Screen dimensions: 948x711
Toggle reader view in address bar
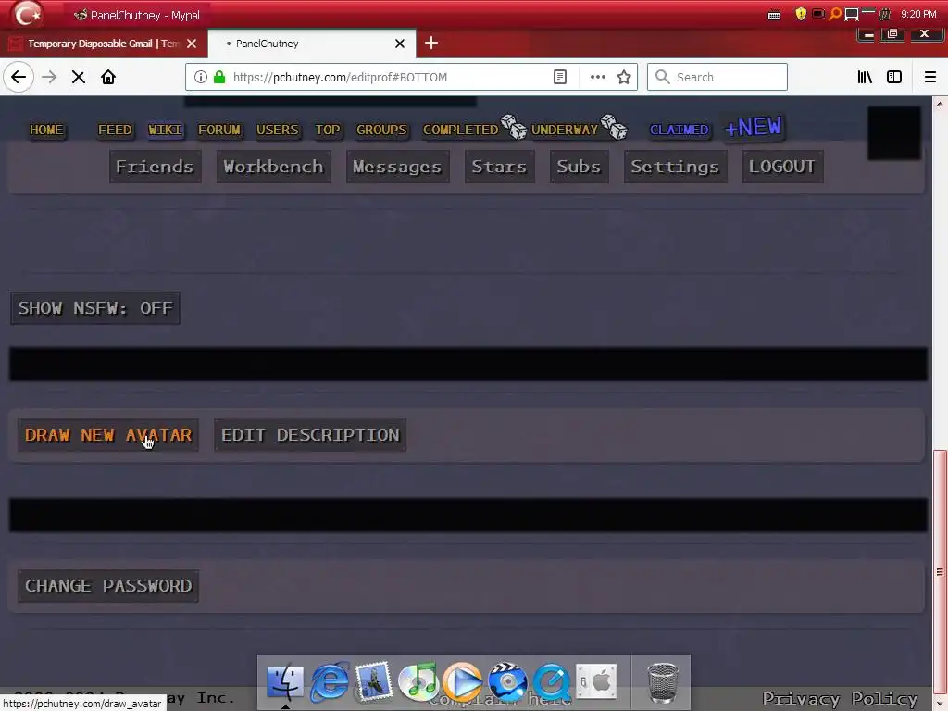[x=560, y=77]
